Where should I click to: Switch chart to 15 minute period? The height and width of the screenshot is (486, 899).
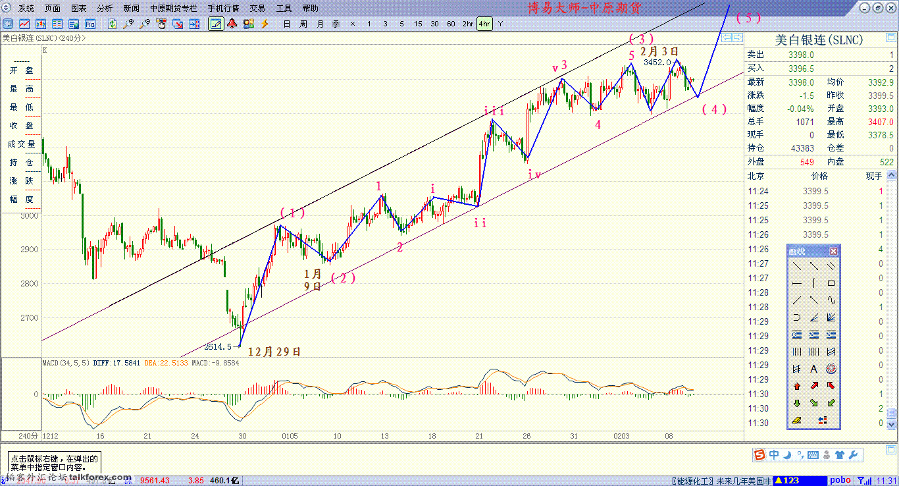click(418, 24)
